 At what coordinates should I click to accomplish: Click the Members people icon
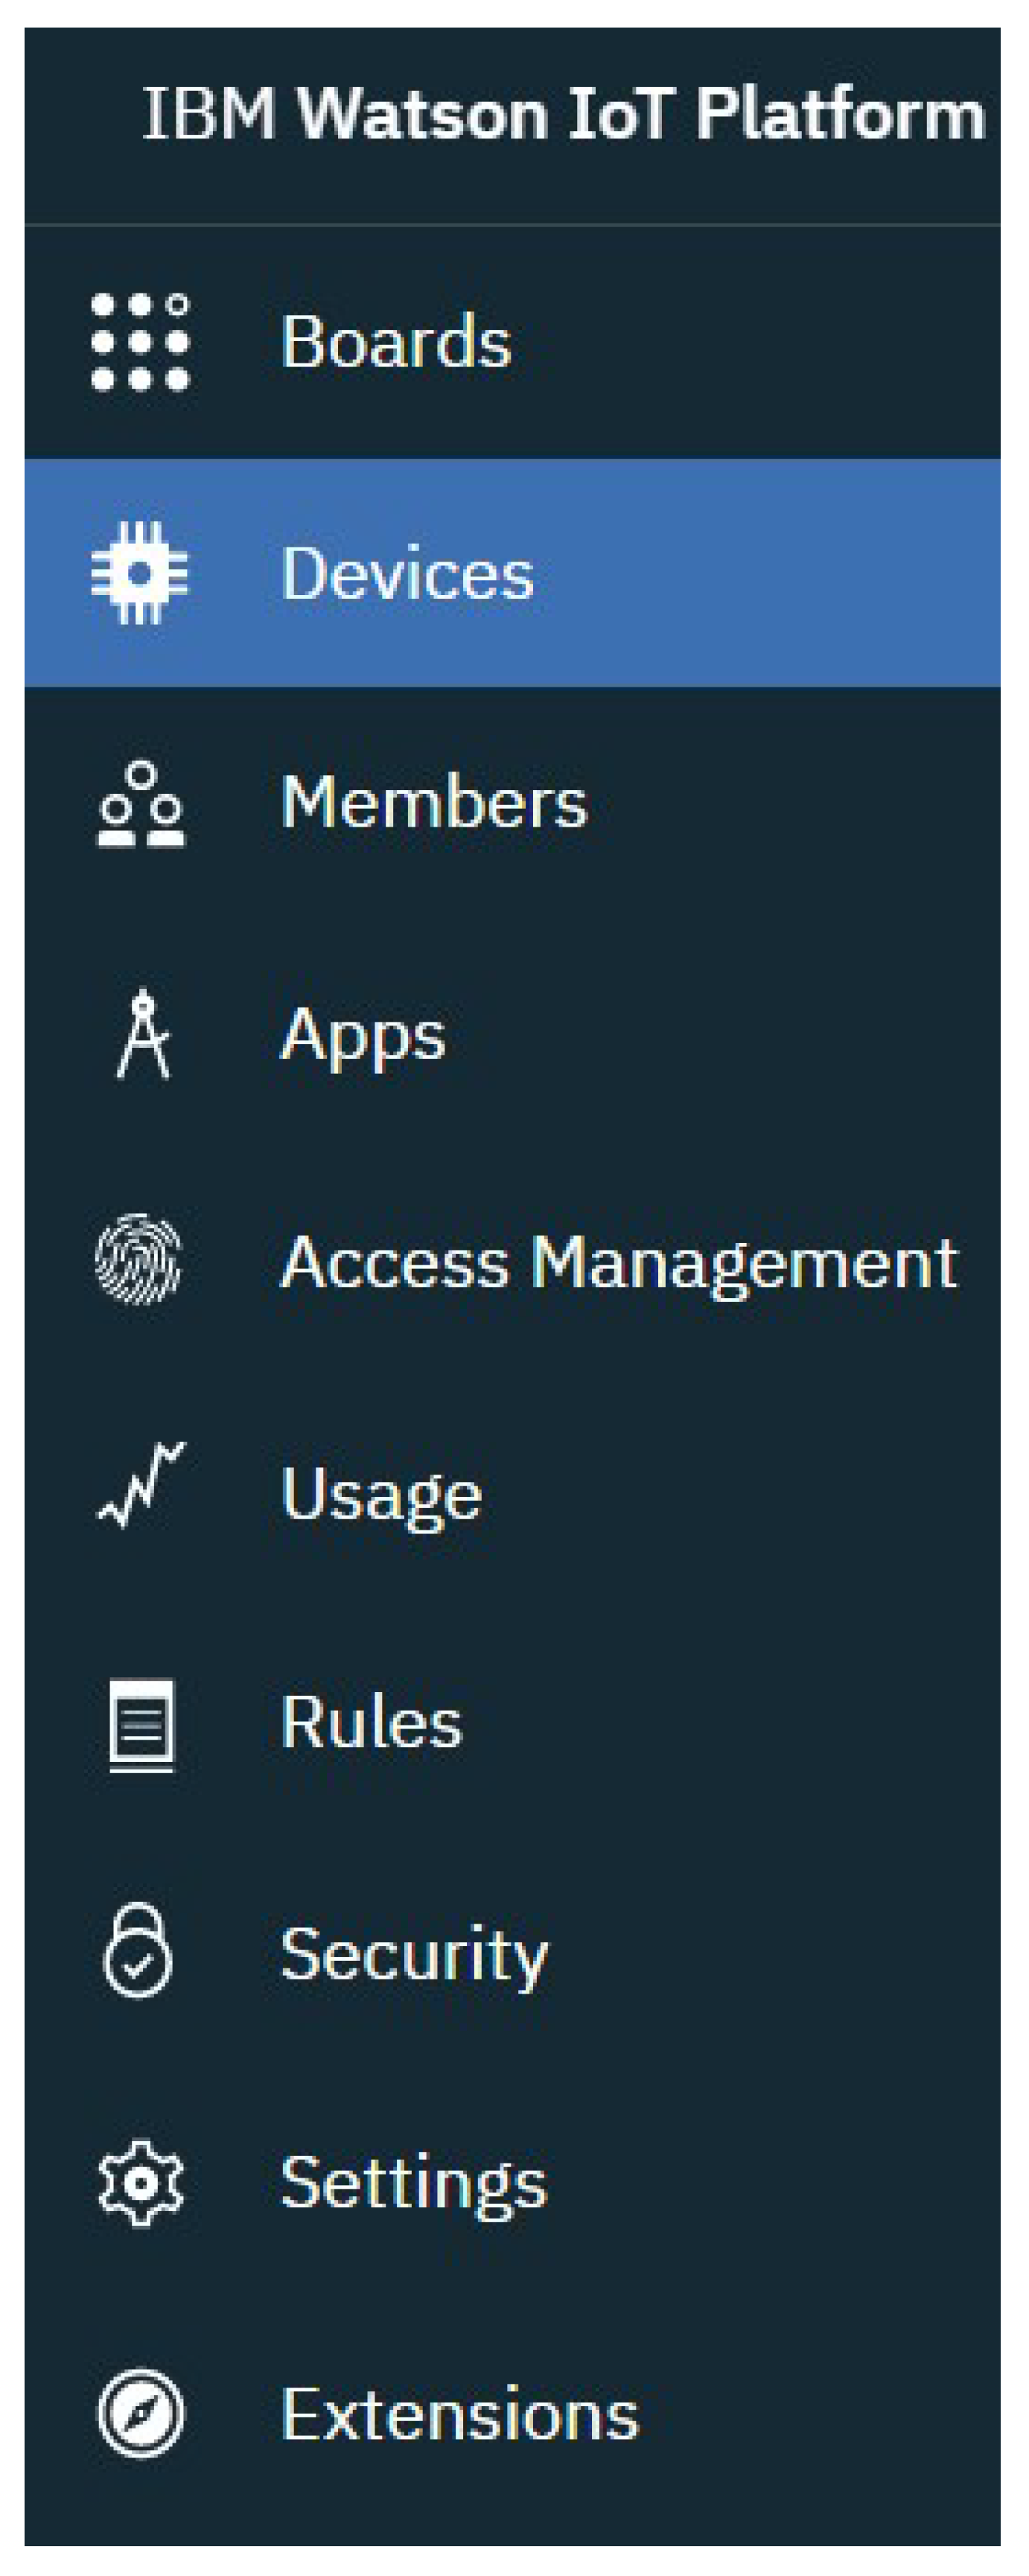pos(141,804)
